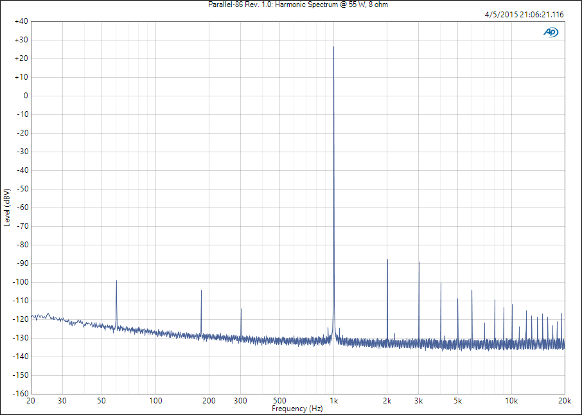The height and width of the screenshot is (415, 582).
Task: Click the '500' frequency tick label
Action: pyautogui.click(x=280, y=401)
